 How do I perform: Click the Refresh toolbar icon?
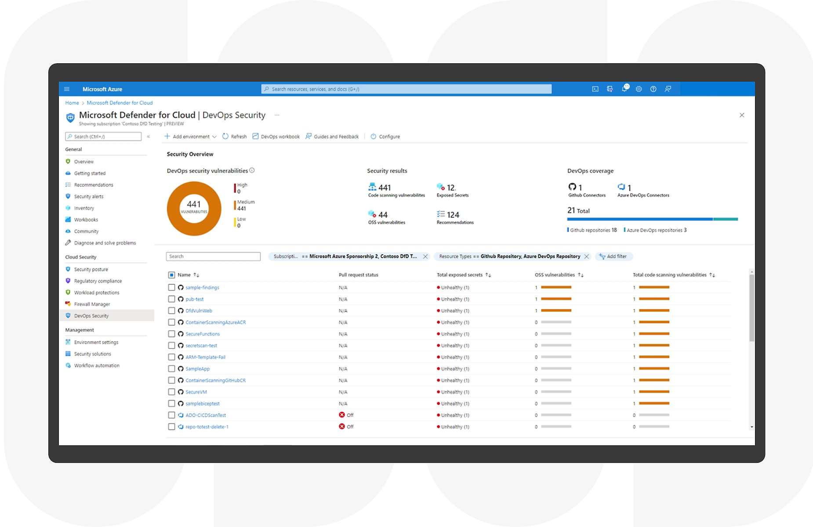225,137
